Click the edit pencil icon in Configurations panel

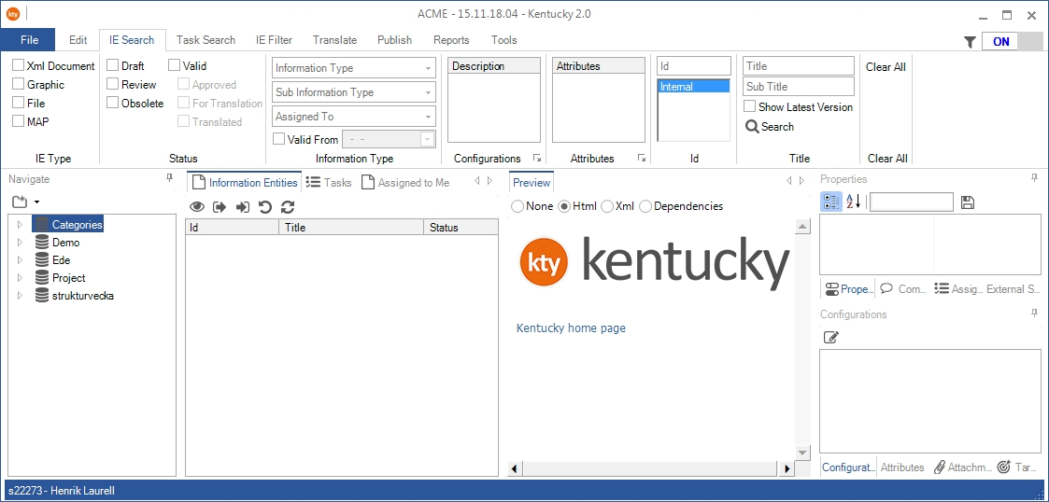click(x=830, y=337)
